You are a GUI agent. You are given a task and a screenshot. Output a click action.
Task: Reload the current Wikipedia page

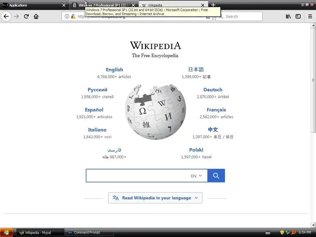(26, 16)
